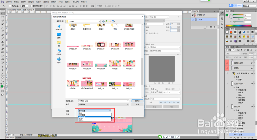The width and height of the screenshot is (257, 140).
Task: Open Network (网络) location in sidebar
Action: pyautogui.click(x=59, y=61)
